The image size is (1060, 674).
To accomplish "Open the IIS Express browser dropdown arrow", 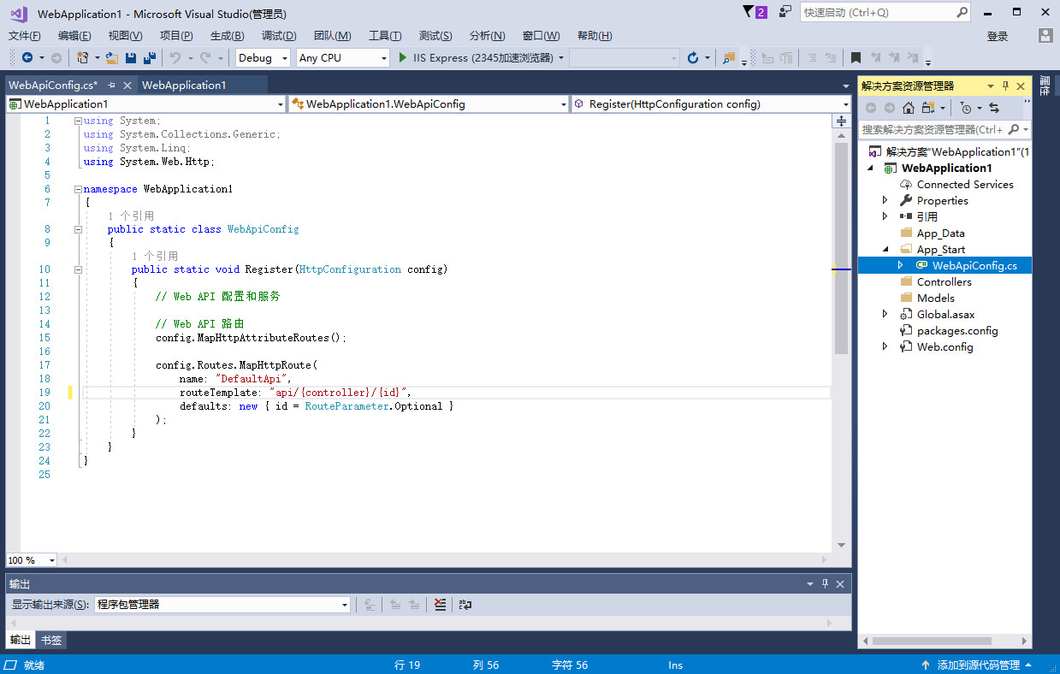I will pyautogui.click(x=561, y=58).
